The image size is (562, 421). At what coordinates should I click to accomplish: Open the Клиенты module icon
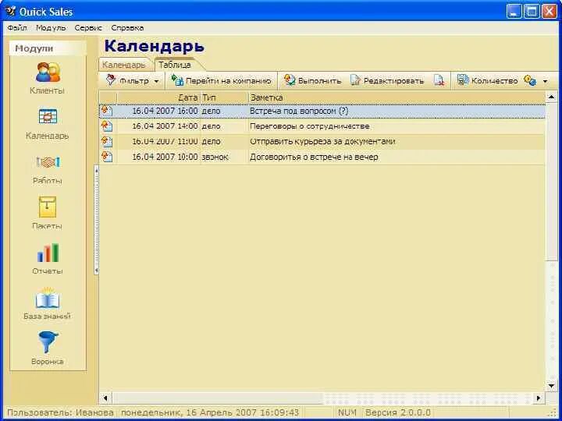[48, 72]
